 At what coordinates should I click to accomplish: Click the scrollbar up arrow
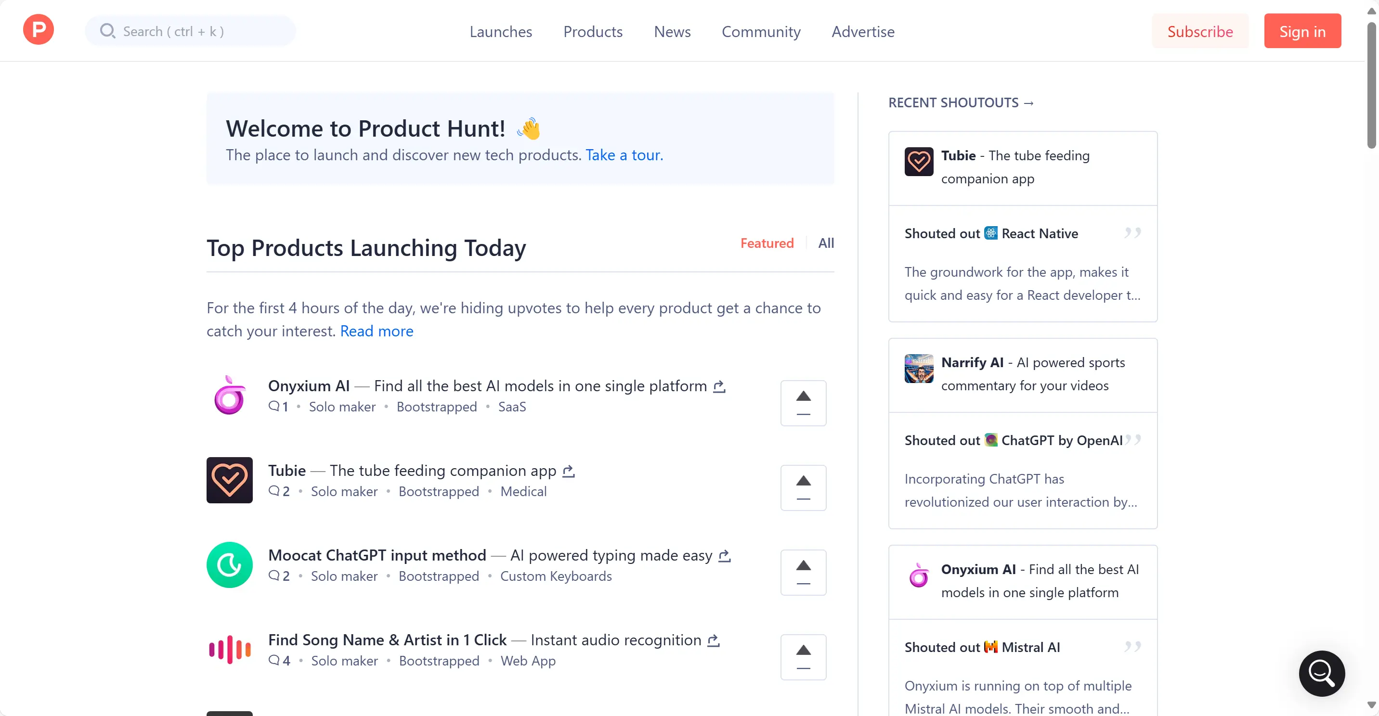pos(1371,11)
